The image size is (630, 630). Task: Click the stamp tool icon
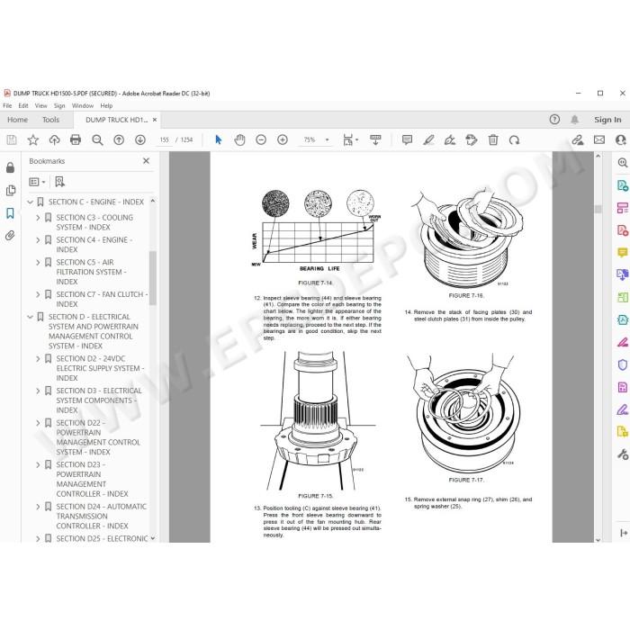(x=472, y=139)
